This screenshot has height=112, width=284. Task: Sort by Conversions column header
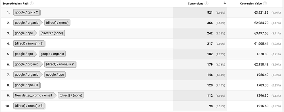tap(195, 3)
